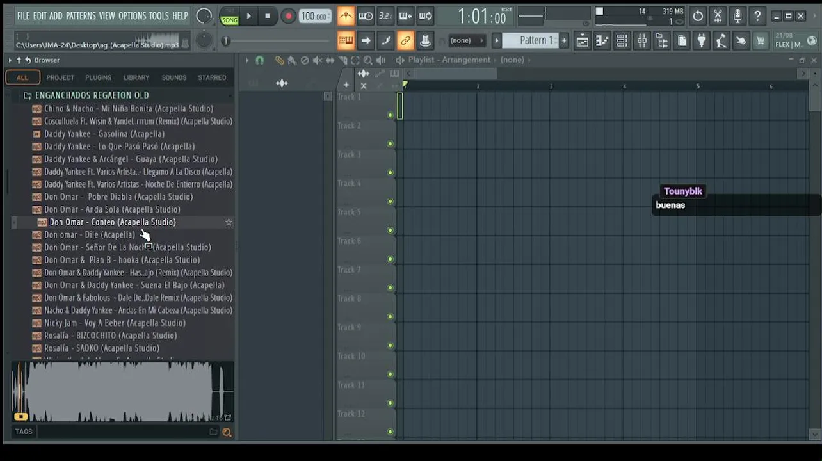The image size is (822, 461).
Task: Toggle note/clip grouping link icon
Action: (x=405, y=41)
